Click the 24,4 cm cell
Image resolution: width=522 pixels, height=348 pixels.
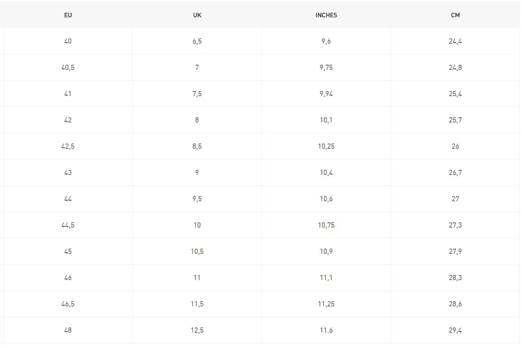click(x=455, y=41)
